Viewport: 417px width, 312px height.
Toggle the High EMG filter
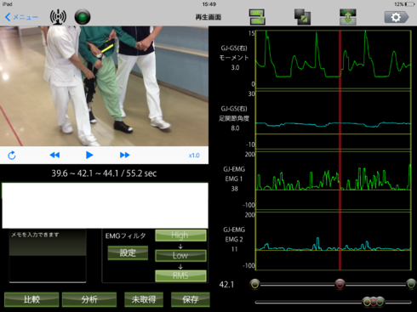(x=180, y=235)
